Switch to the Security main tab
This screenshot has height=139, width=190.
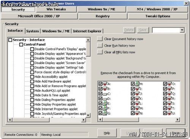click(18, 10)
